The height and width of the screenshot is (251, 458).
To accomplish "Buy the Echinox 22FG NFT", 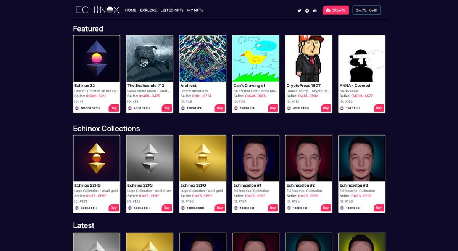I will (220, 208).
